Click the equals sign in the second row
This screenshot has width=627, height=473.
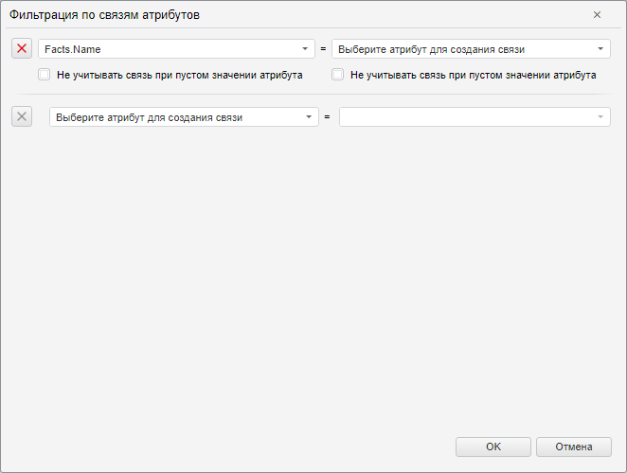pos(328,117)
